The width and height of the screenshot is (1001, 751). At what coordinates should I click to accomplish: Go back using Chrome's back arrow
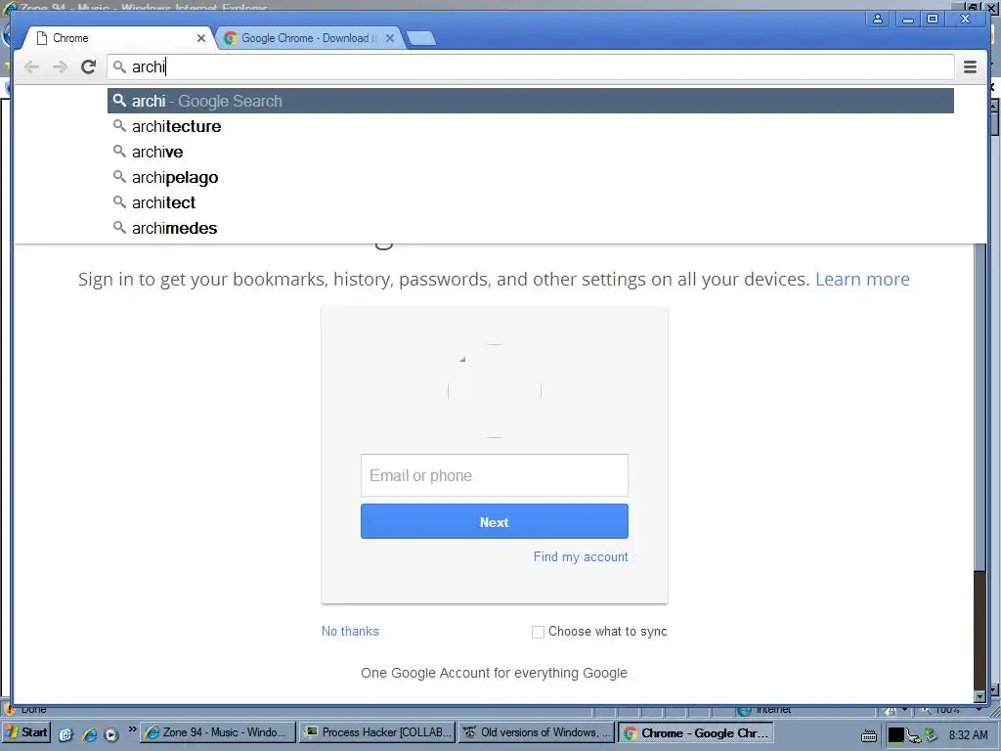tap(31, 67)
